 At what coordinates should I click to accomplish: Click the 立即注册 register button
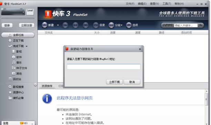[x=27, y=25]
